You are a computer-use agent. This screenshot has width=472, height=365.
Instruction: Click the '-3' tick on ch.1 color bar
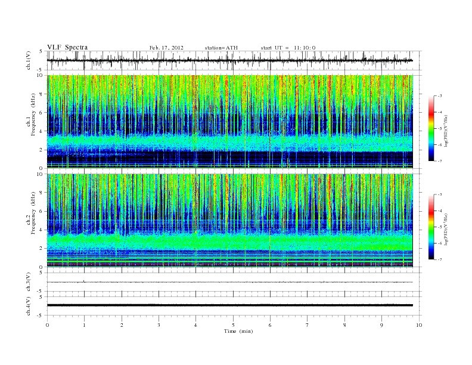coord(439,96)
